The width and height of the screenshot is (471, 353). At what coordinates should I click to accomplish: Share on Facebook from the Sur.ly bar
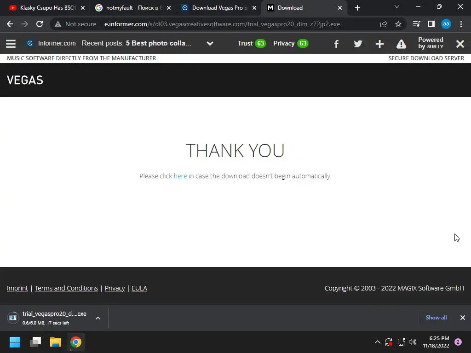click(x=336, y=44)
